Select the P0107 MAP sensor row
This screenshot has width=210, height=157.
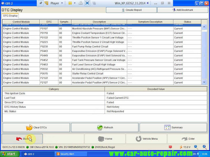click(102, 28)
